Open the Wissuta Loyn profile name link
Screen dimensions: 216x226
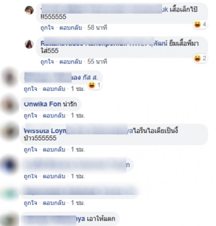[45, 131]
